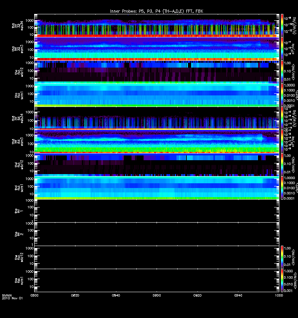Select the thd fff 64 scm3 spectrogram panel
298x318 pixels.
tap(157, 142)
